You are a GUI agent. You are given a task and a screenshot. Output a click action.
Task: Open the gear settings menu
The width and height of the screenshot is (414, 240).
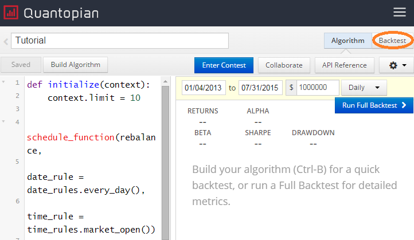point(397,65)
